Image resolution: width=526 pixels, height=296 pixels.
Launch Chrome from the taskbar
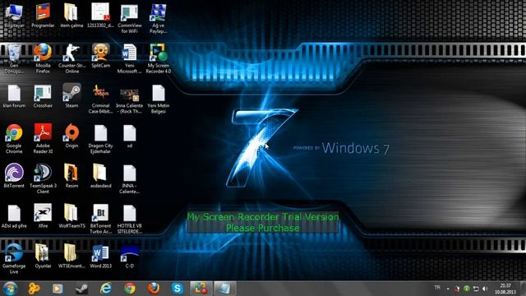point(130,289)
